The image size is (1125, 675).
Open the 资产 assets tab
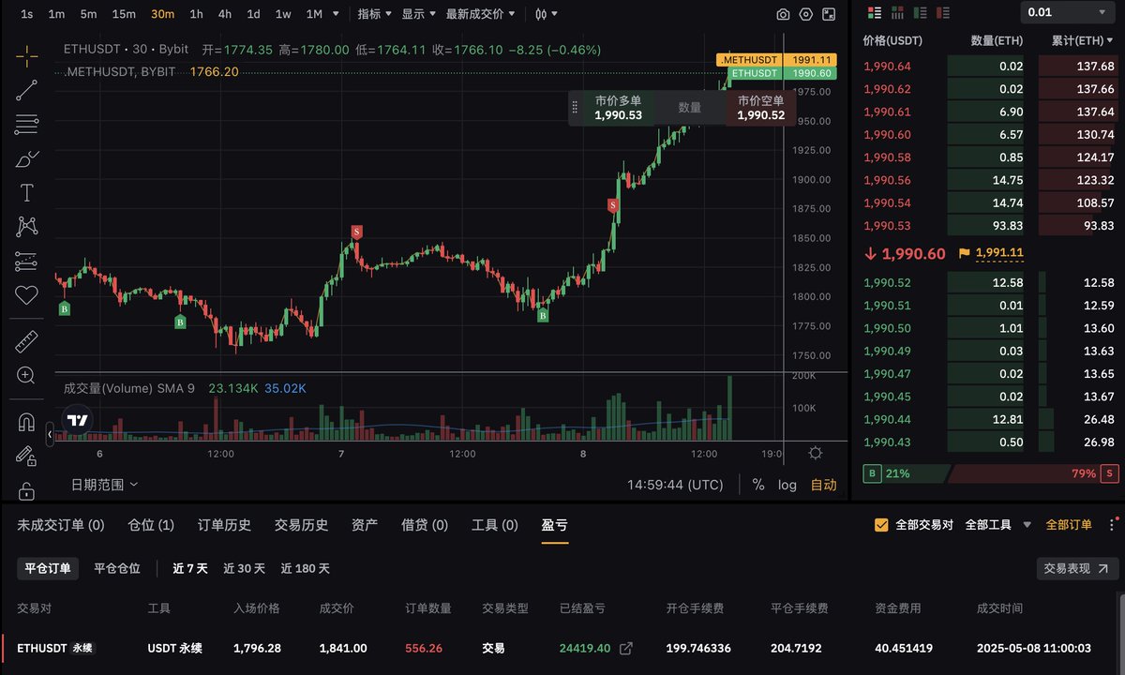365,525
